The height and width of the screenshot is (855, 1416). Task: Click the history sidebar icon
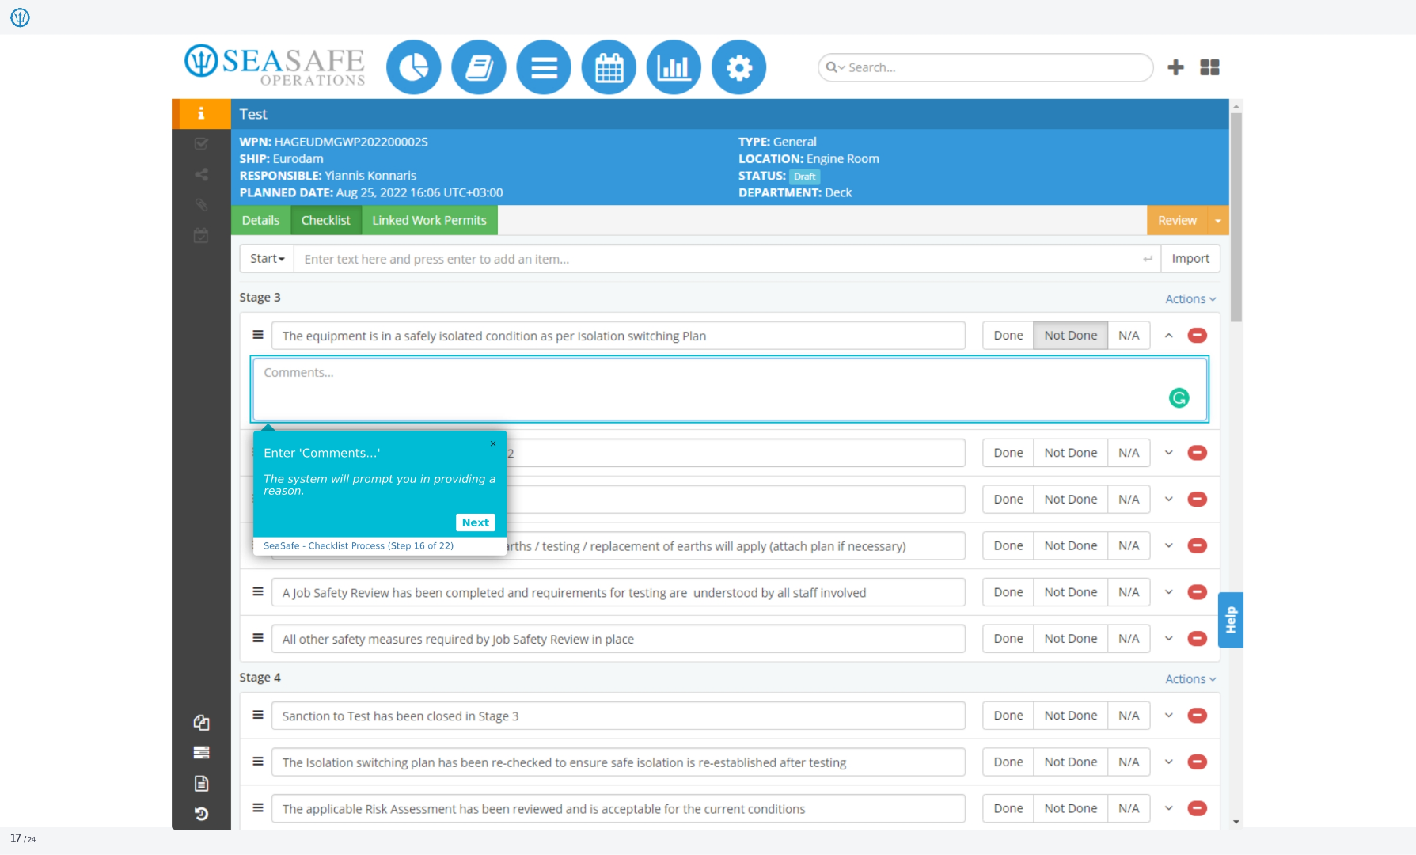click(201, 814)
